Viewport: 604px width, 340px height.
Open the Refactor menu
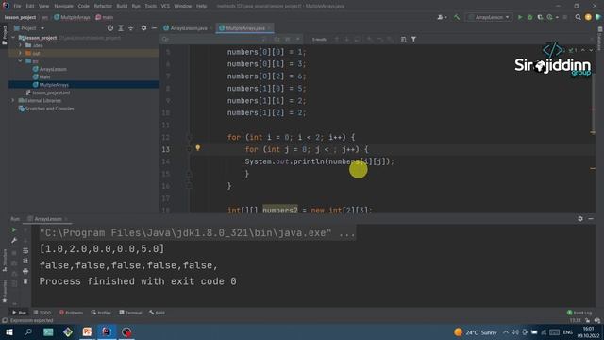(103, 6)
